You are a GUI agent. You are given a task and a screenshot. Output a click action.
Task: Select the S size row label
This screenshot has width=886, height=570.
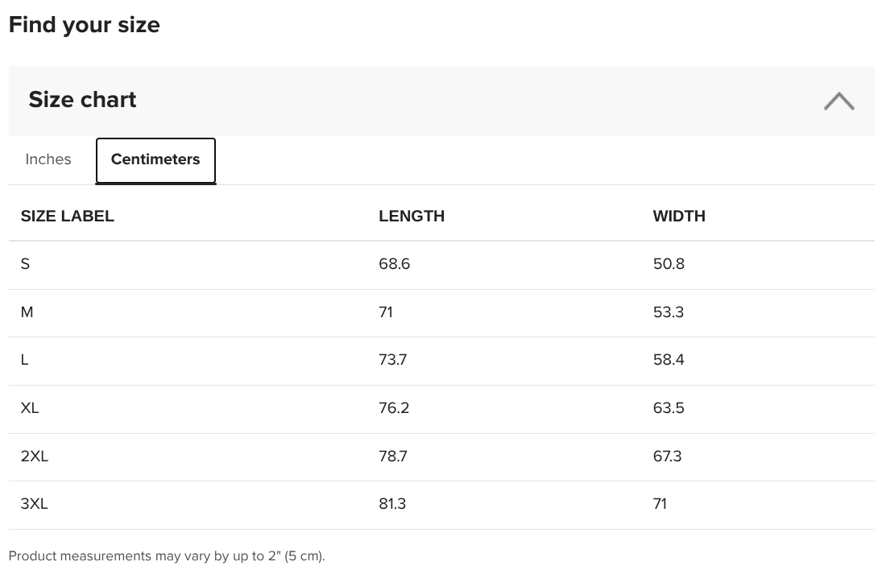(25, 264)
